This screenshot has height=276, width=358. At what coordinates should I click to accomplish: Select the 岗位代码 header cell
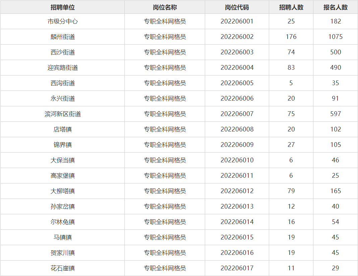(237, 7)
